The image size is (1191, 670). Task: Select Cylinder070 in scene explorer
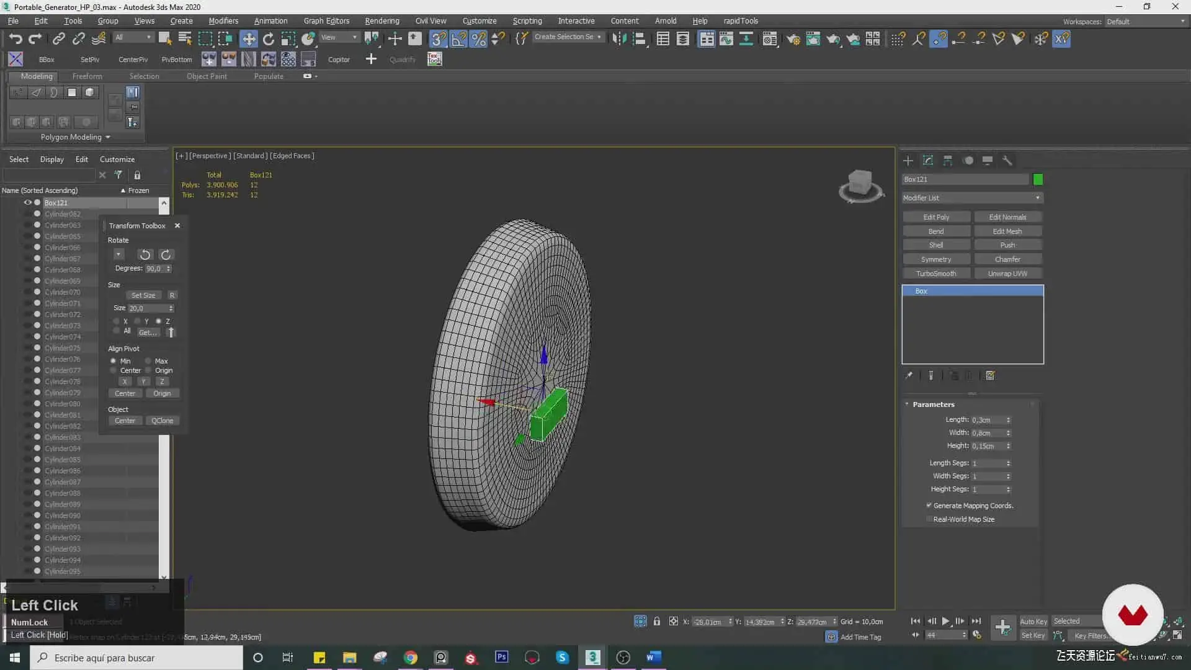pos(62,292)
